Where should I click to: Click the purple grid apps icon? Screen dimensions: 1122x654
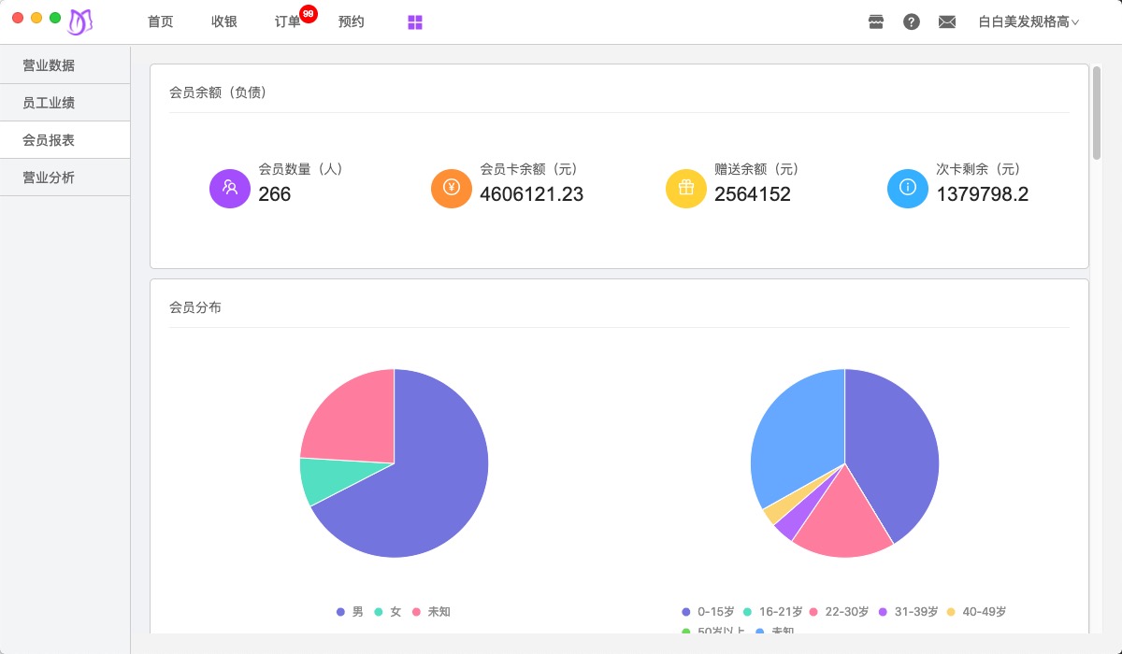click(x=415, y=22)
